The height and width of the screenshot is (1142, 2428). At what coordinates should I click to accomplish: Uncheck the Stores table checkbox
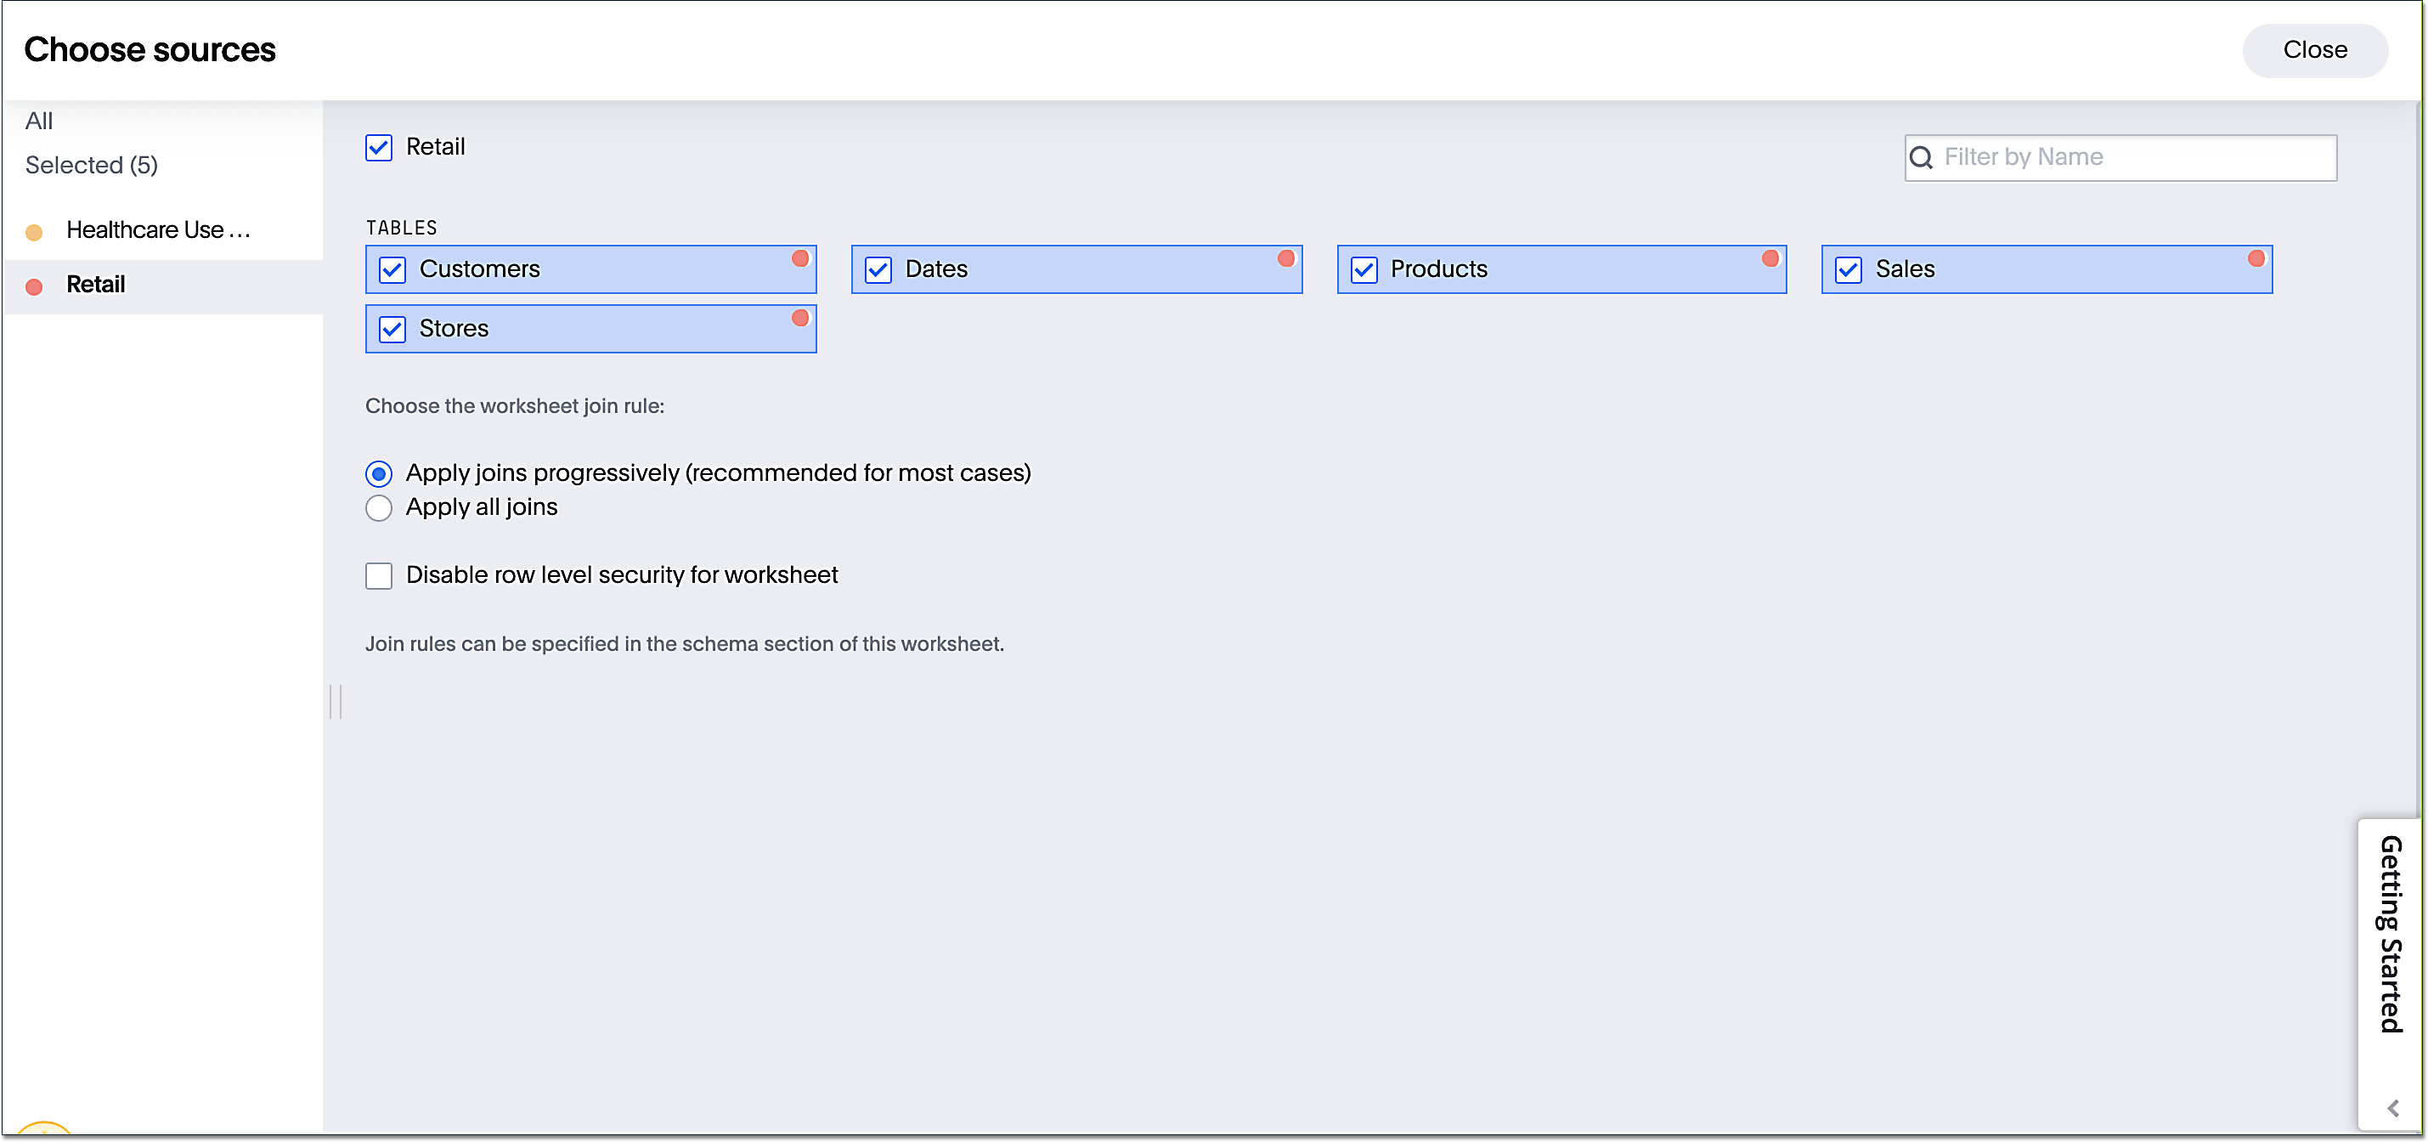coord(393,329)
